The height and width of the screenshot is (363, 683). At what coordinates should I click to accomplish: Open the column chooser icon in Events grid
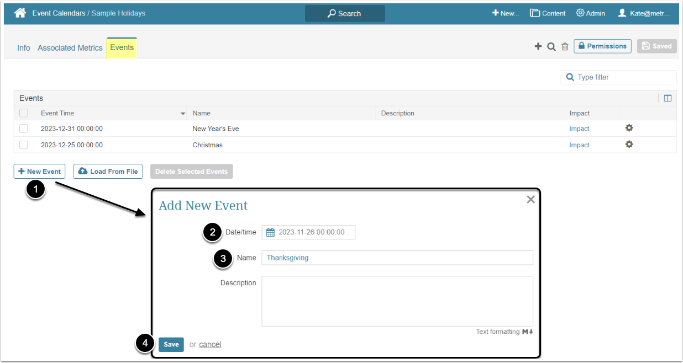668,98
